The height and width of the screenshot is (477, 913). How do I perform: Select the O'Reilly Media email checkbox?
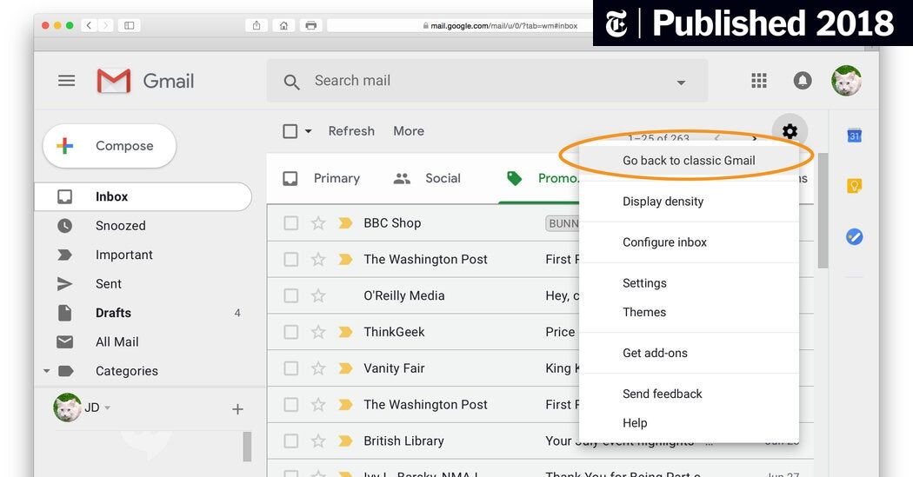(290, 295)
